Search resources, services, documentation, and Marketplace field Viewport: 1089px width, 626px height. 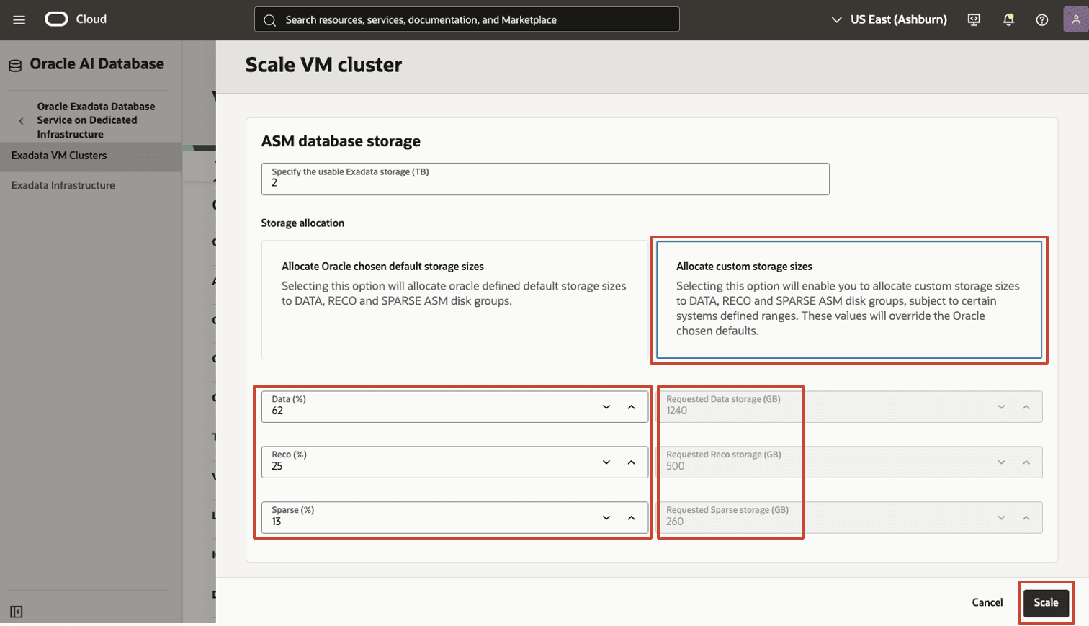(x=467, y=19)
